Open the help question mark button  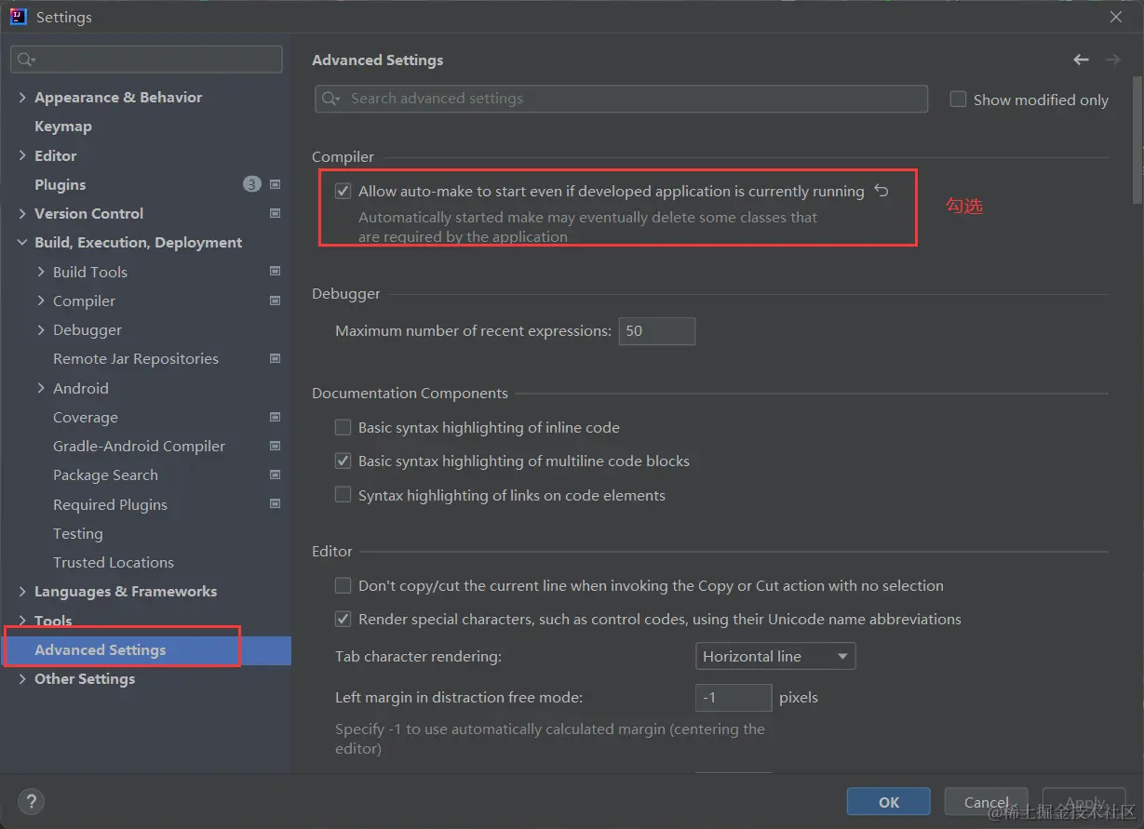tap(31, 801)
